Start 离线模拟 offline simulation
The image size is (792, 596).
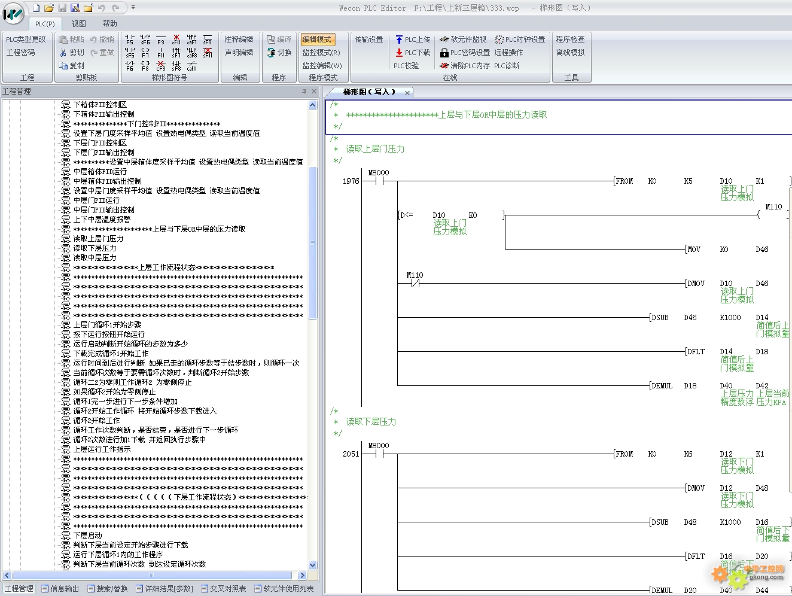[x=570, y=53]
